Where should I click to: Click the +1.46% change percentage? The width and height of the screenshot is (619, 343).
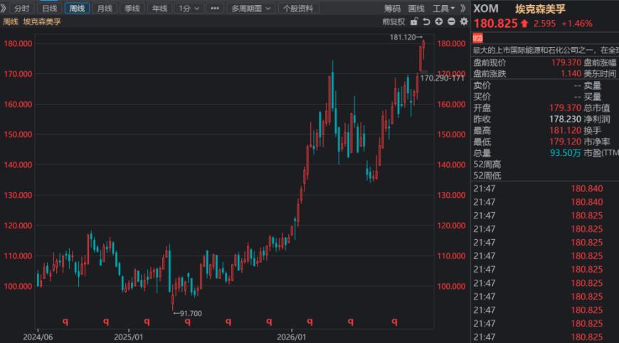point(577,23)
